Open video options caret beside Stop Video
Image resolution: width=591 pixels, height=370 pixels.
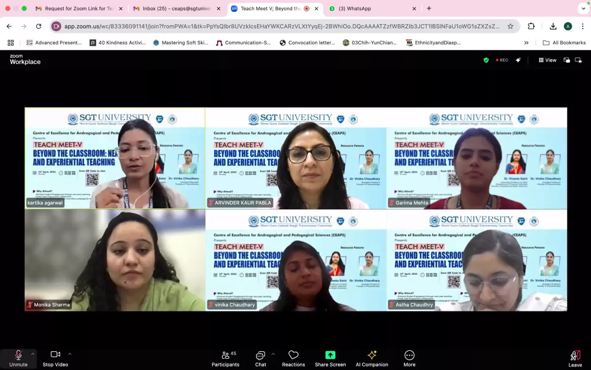(x=69, y=354)
